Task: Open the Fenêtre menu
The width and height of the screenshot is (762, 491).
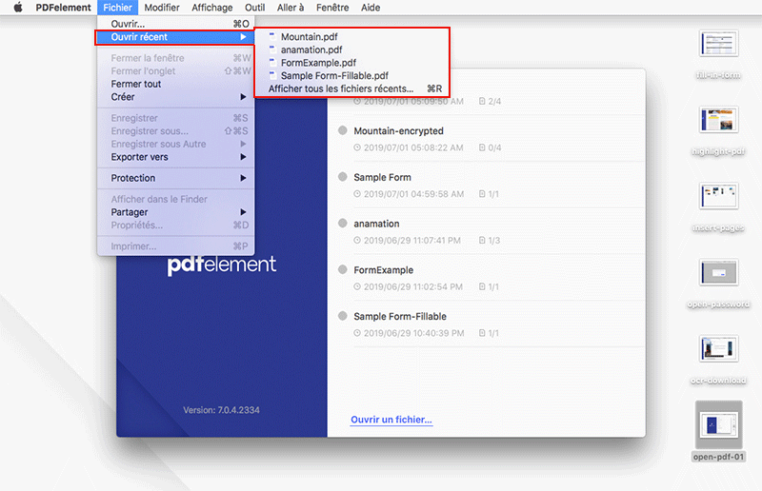Action: (x=332, y=8)
